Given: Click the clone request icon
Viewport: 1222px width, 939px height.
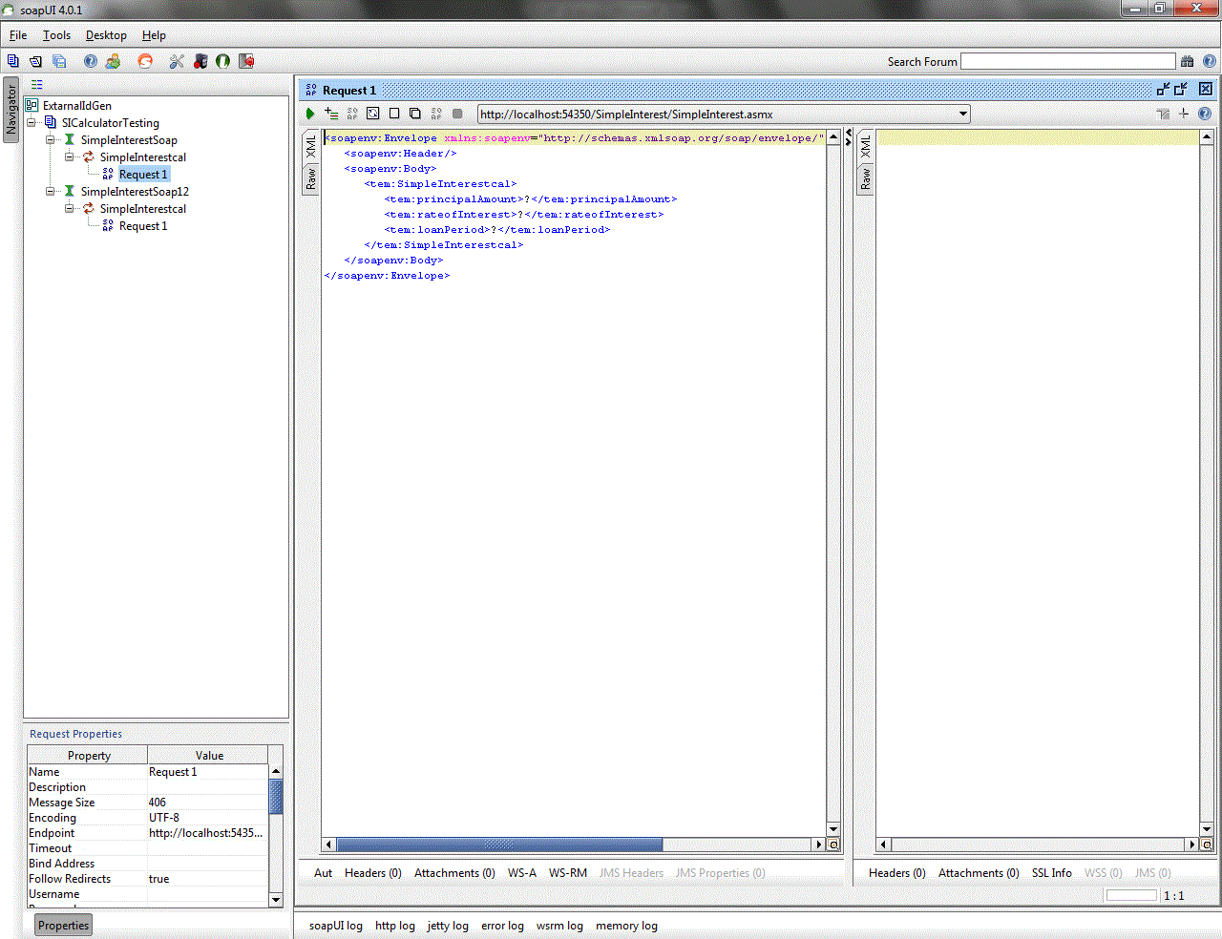Looking at the screenshot, I should pos(415,114).
